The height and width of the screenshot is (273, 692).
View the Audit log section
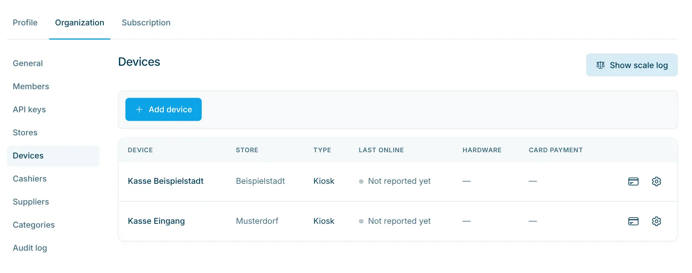[x=30, y=248]
